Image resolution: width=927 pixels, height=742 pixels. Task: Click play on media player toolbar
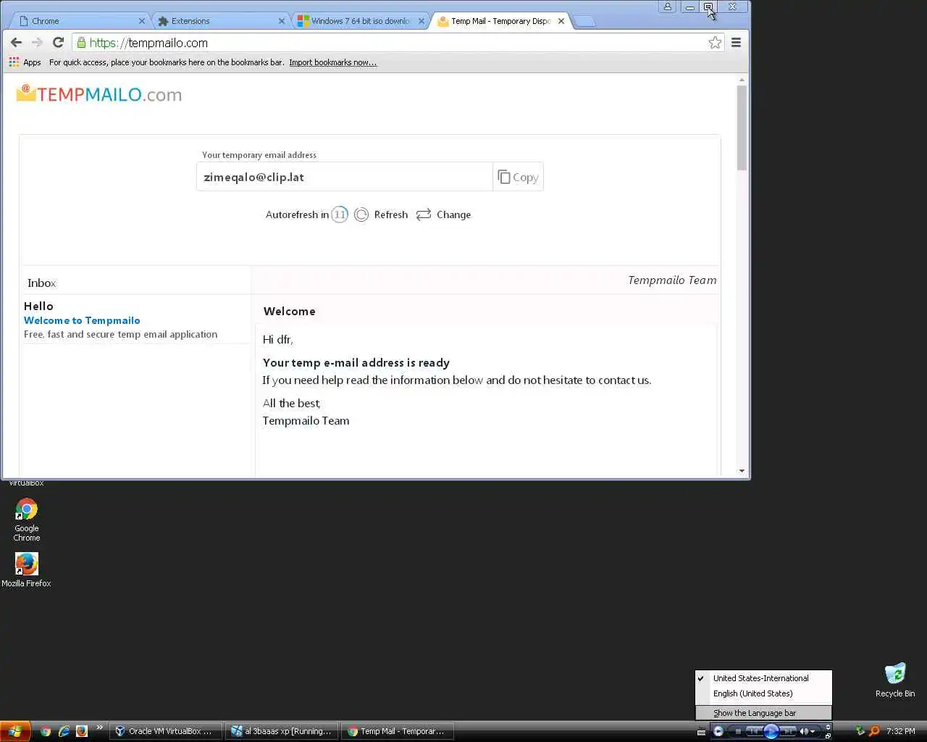(x=771, y=731)
